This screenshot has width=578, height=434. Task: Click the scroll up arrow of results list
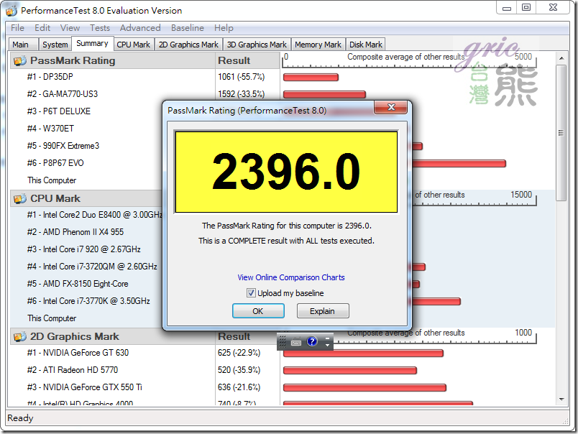561,58
